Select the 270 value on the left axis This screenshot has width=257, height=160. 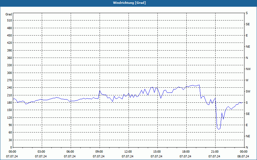10,80
